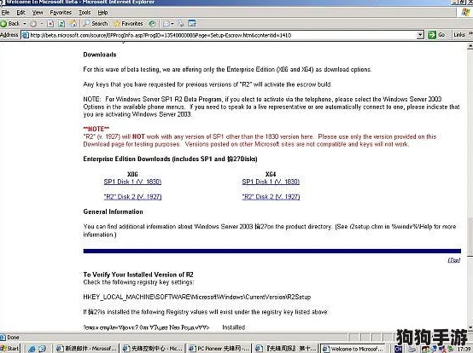Click the X86 column heading
This screenshot has height=353, width=473.
coord(132,174)
